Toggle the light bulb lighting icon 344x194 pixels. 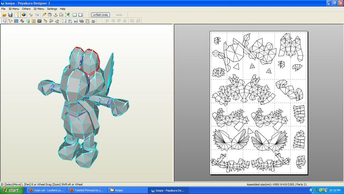click(x=18, y=15)
